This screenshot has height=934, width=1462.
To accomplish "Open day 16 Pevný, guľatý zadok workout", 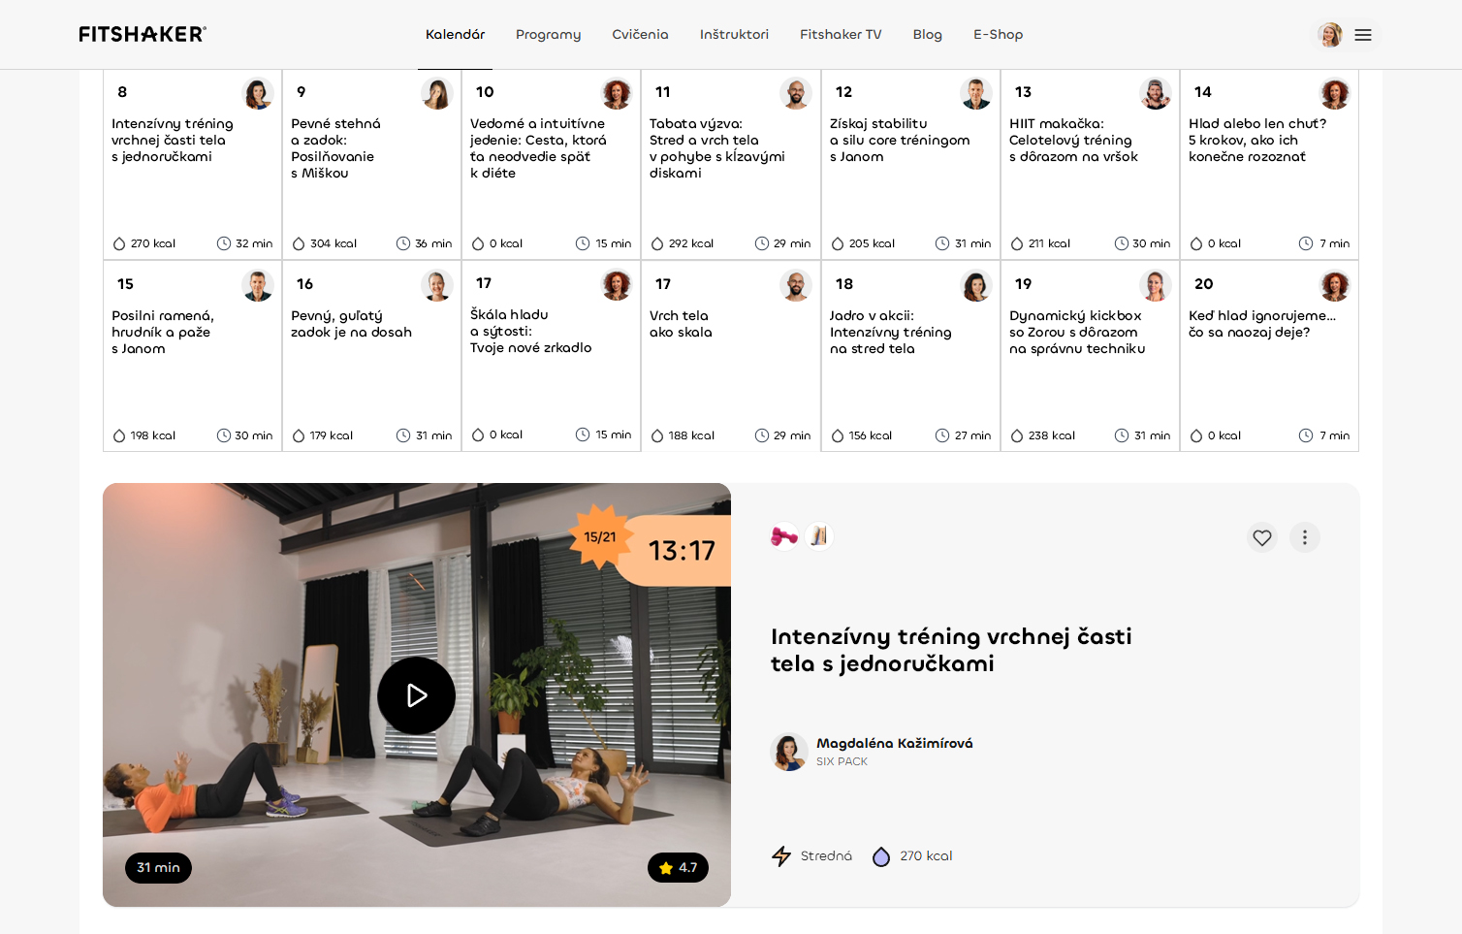I will (371, 356).
